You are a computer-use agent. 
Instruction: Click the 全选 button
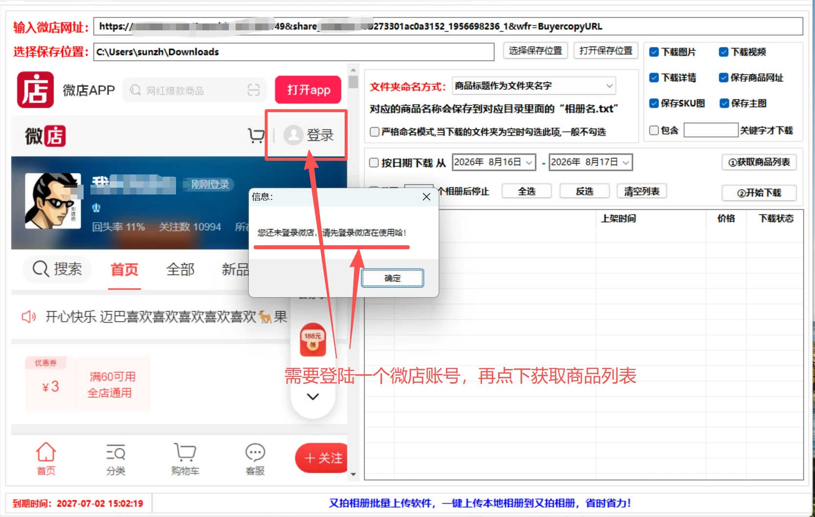tap(527, 191)
